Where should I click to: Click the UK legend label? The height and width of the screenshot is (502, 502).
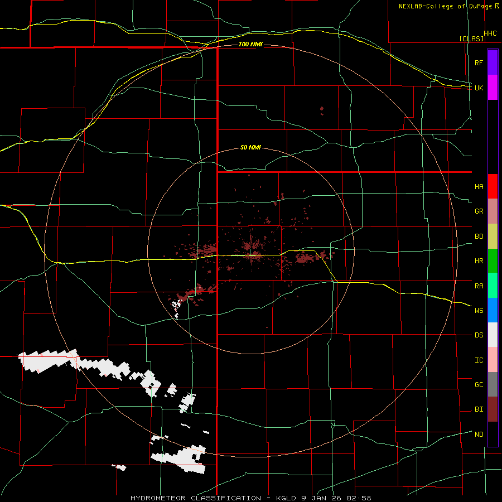pyautogui.click(x=479, y=88)
